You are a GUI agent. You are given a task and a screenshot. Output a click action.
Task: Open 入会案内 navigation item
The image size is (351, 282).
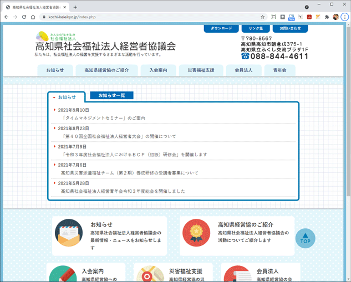[158, 70]
